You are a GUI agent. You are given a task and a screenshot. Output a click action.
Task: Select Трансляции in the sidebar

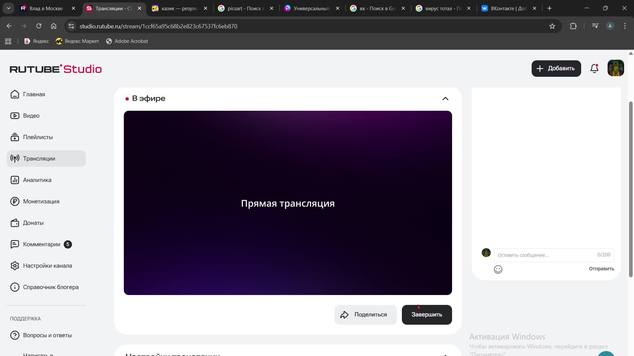39,158
